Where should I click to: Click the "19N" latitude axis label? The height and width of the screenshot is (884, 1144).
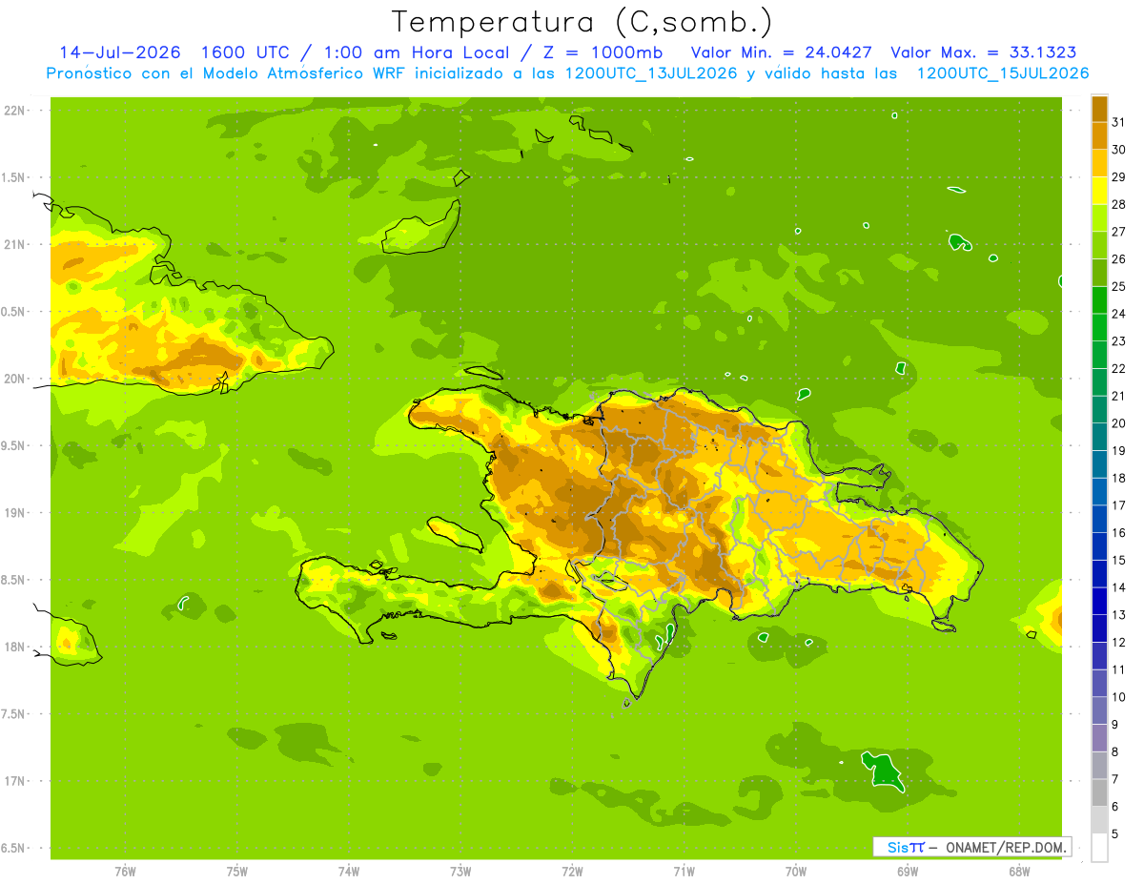click(15, 512)
